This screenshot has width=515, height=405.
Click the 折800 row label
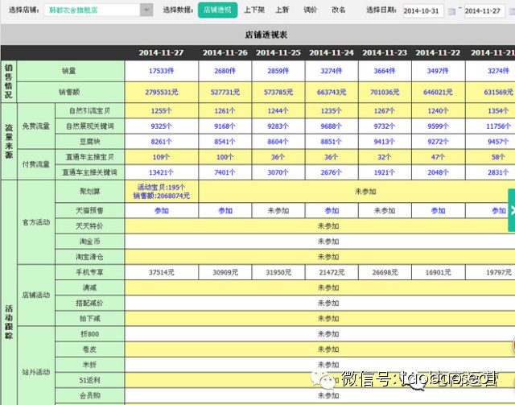click(x=89, y=334)
